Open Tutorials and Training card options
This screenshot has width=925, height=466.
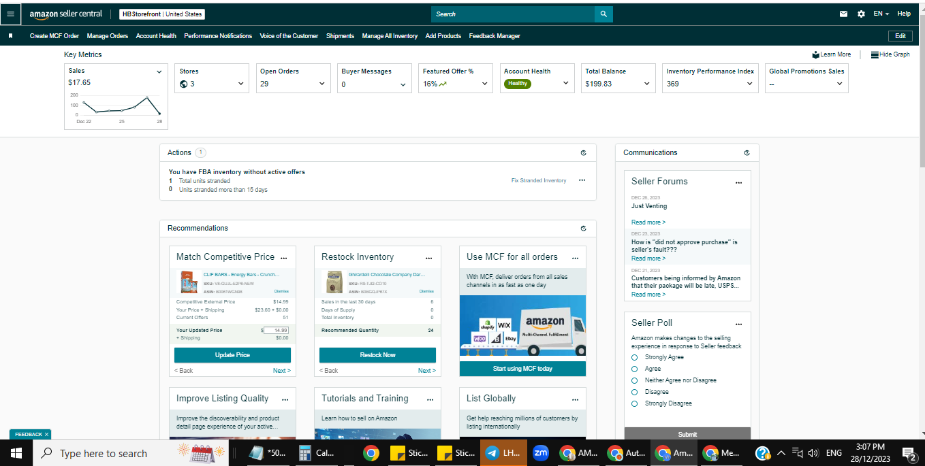(429, 400)
